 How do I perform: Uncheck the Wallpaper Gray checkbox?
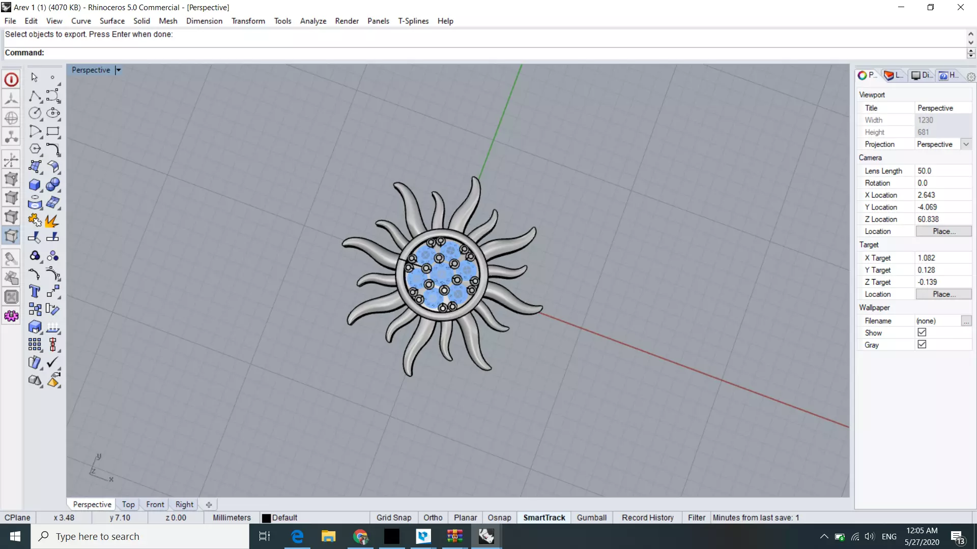point(922,345)
